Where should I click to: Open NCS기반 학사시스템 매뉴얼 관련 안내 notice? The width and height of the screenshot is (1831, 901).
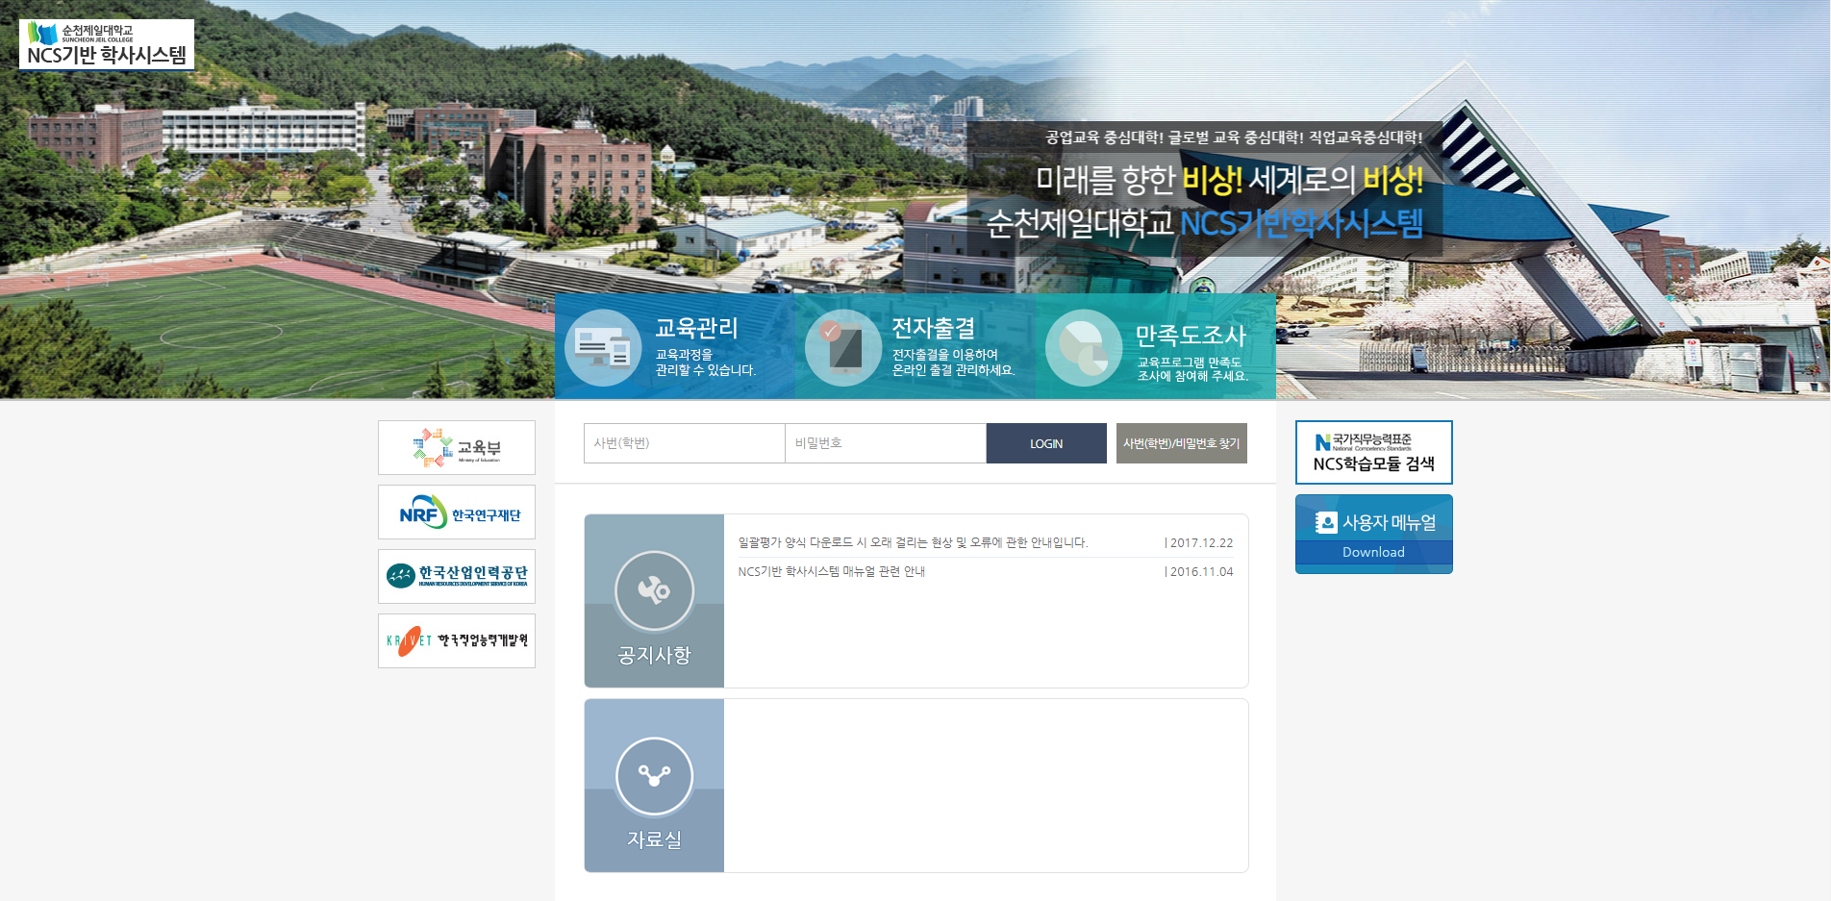click(x=831, y=571)
